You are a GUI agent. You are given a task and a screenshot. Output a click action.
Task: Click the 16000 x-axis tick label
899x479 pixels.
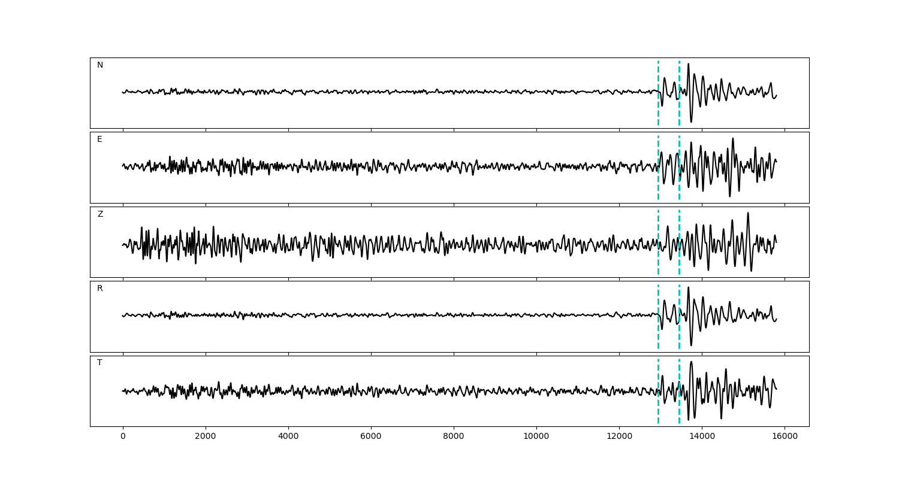(785, 437)
